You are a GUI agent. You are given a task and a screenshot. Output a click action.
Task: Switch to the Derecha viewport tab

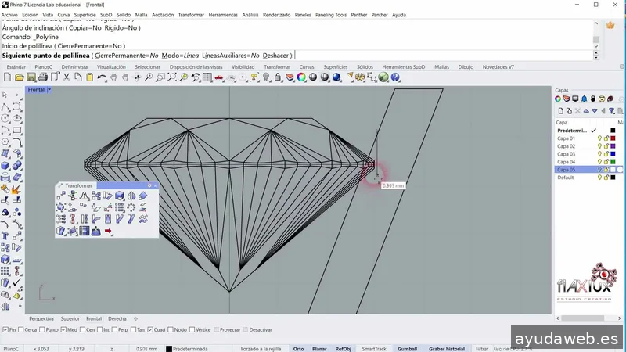117,318
